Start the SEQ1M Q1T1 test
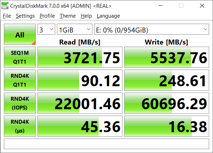 (20, 57)
